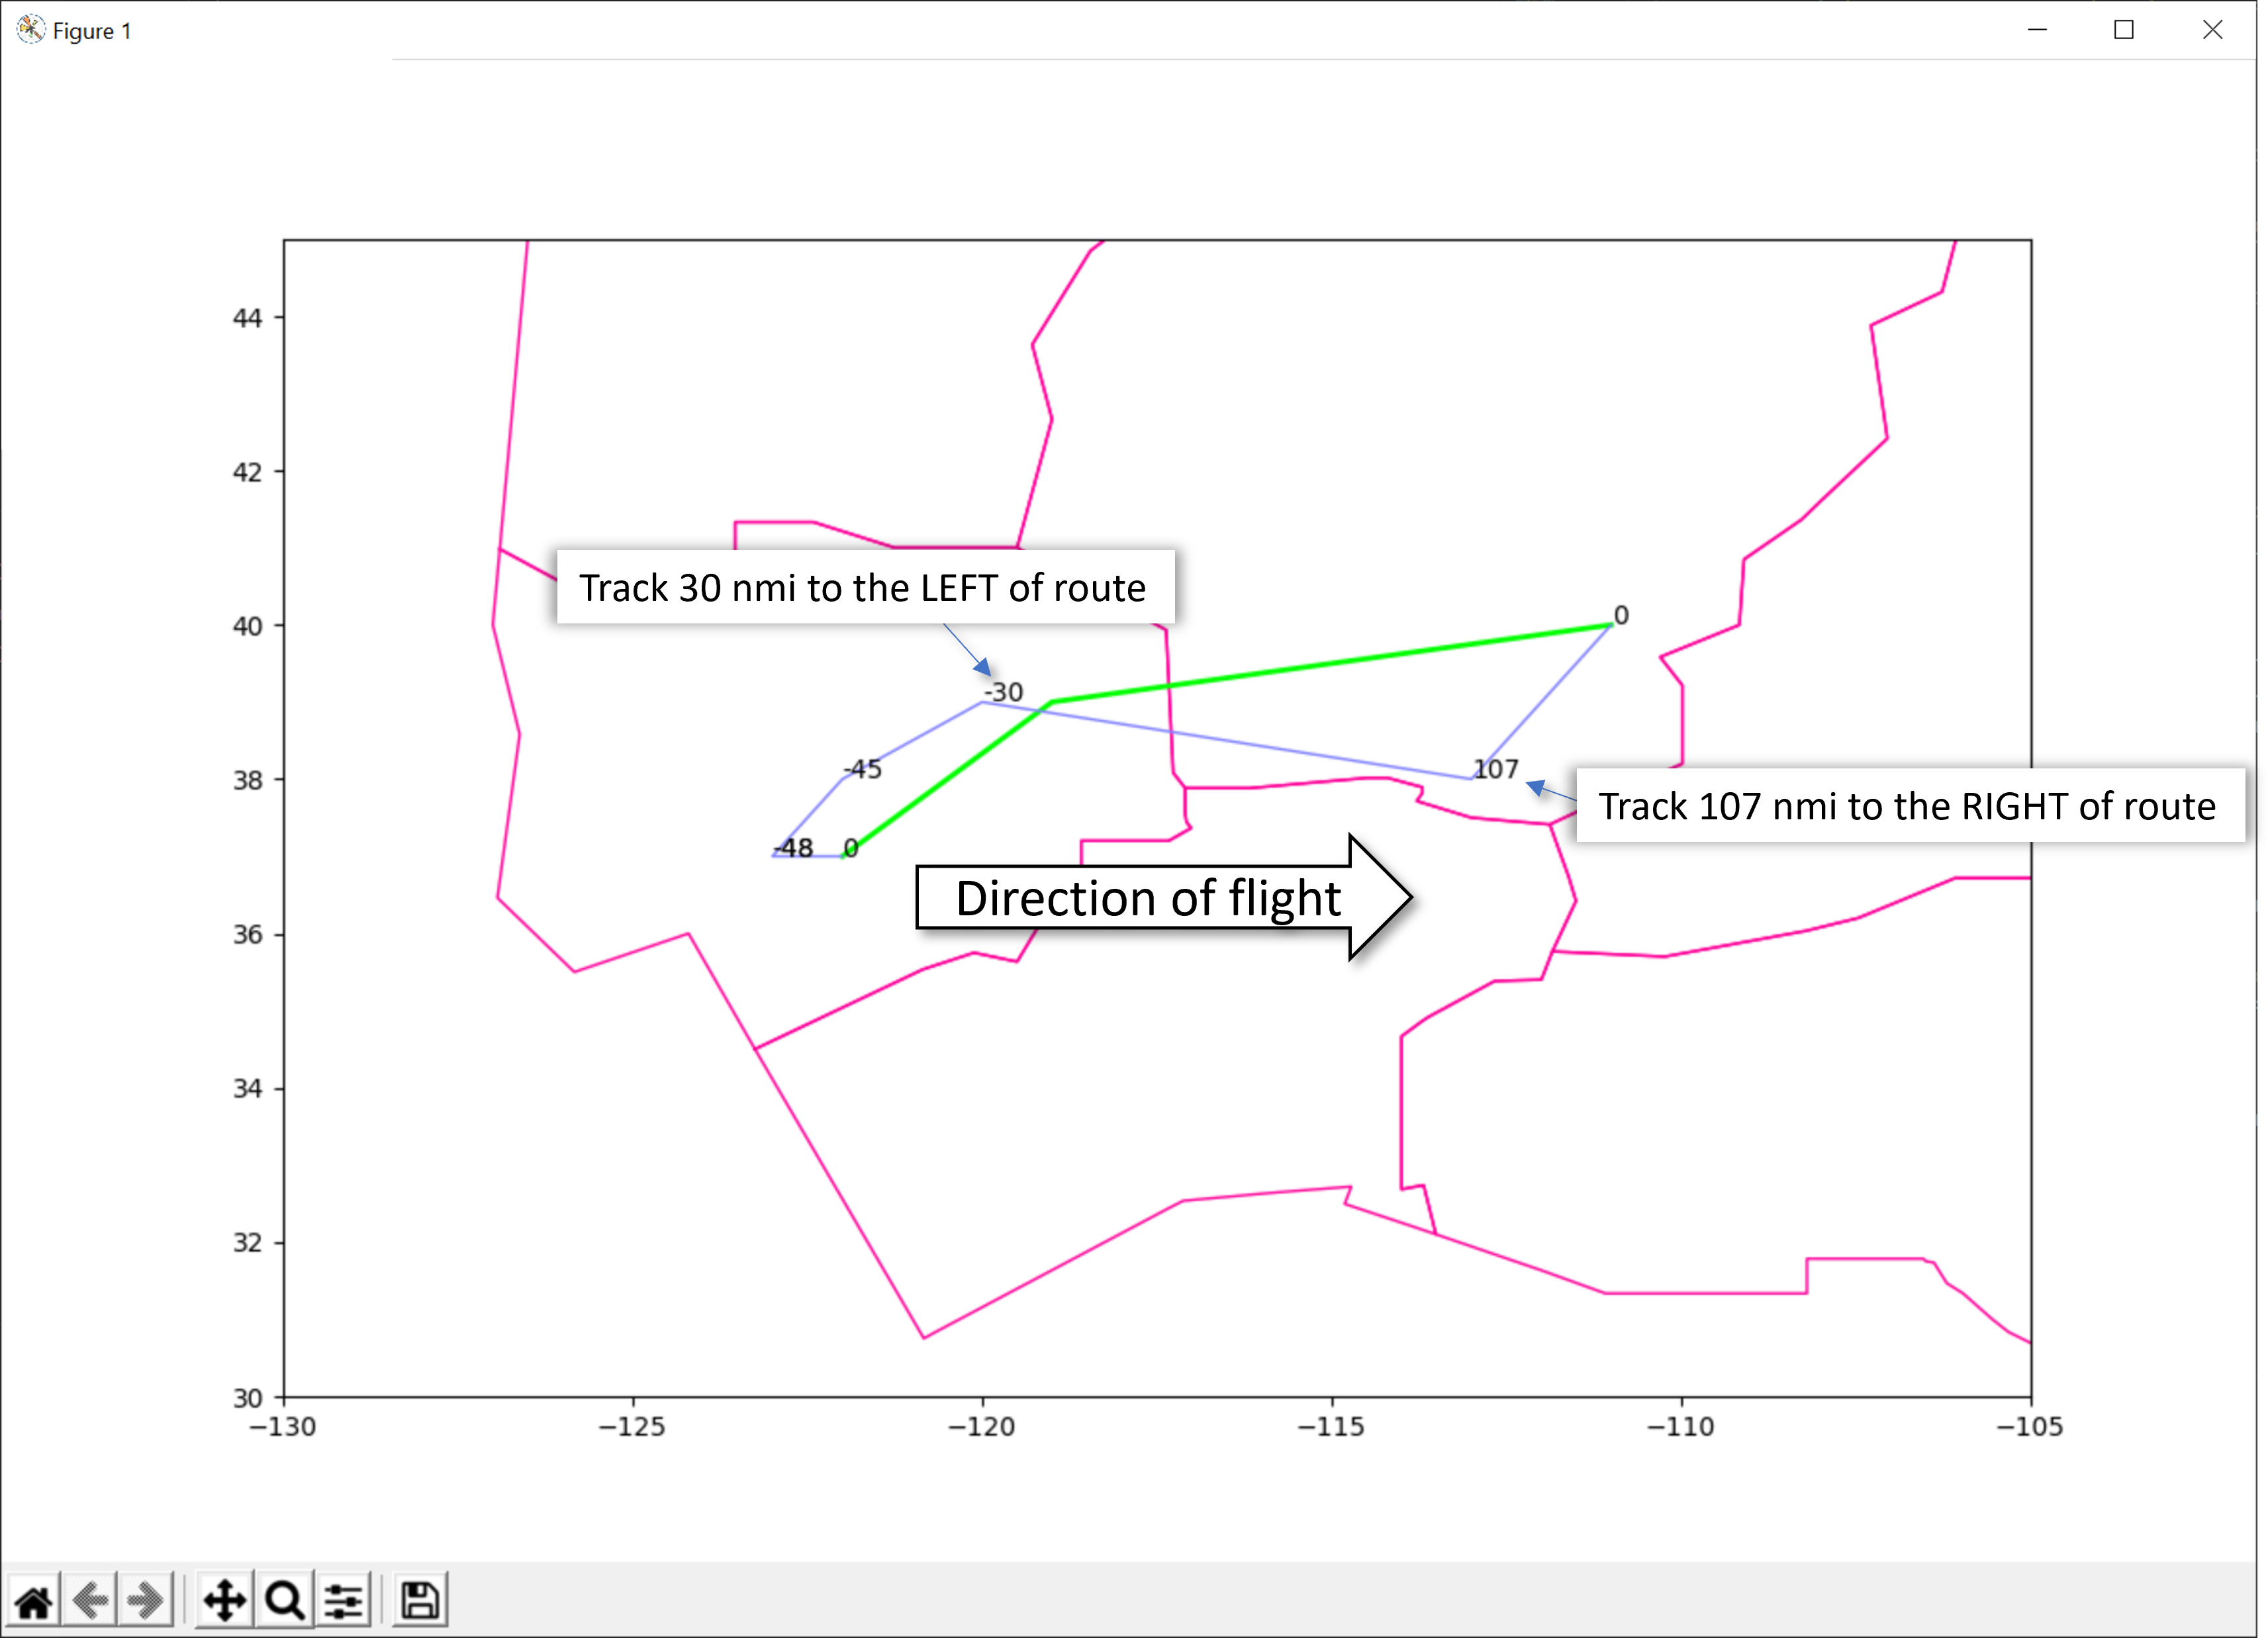2268x1638 pixels.
Task: Click the Track 30 nmi LEFT annotation
Action: point(864,587)
